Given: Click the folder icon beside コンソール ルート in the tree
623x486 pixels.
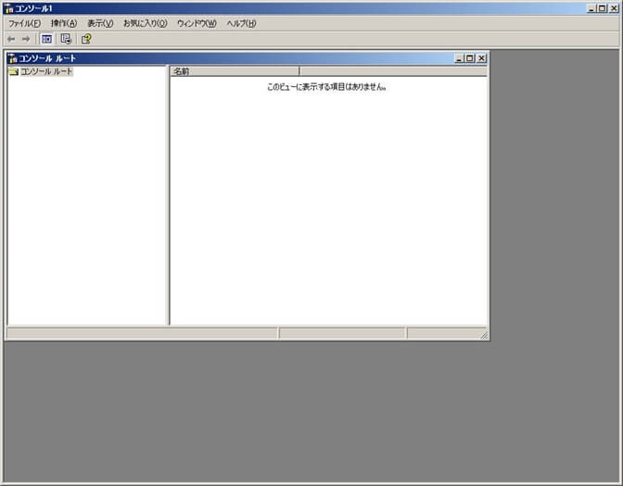Looking at the screenshot, I should coord(13,71).
